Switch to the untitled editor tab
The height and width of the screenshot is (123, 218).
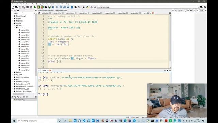(45, 13)
